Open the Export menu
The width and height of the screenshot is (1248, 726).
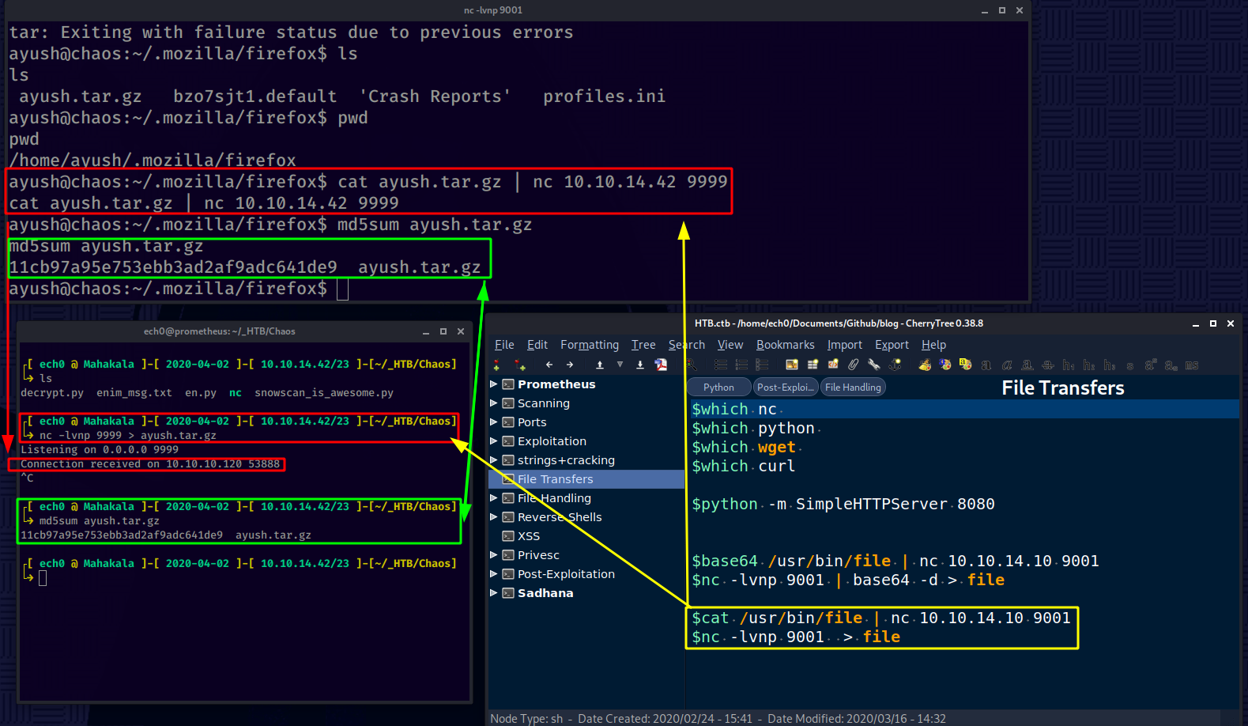click(x=892, y=345)
